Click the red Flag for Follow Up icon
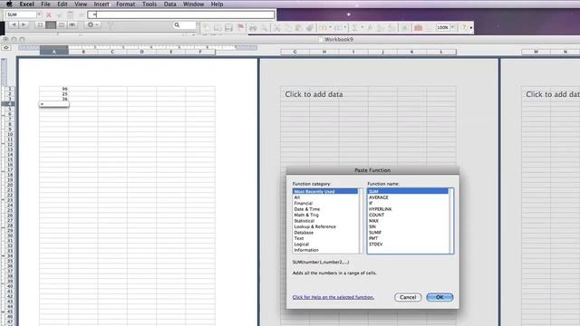 tap(240, 27)
